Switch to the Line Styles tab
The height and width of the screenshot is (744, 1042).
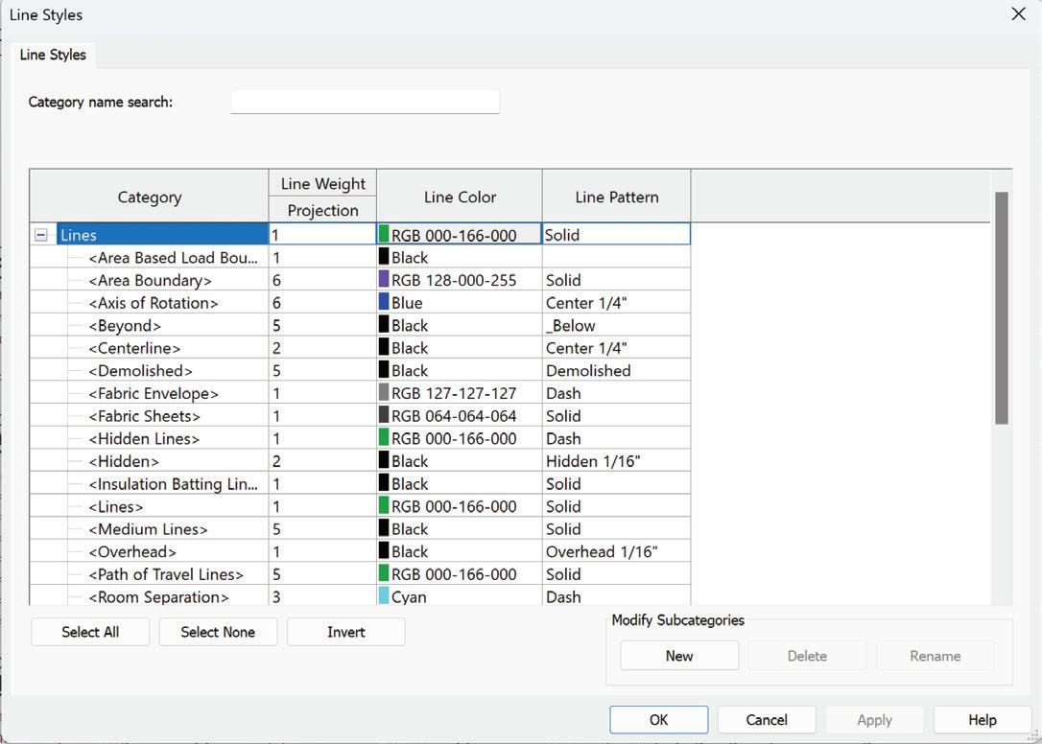[x=53, y=55]
